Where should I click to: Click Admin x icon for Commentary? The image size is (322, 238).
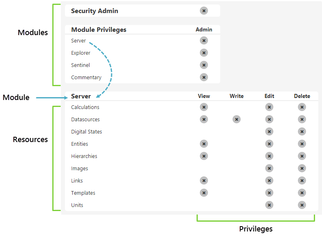point(204,77)
